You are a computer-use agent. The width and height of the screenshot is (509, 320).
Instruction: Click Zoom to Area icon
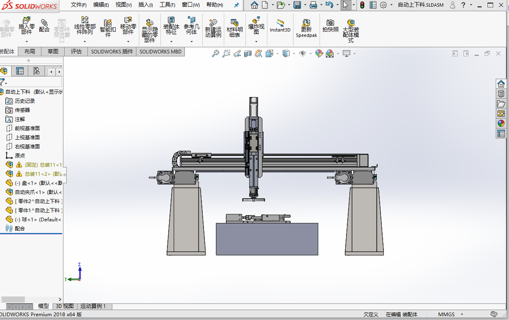pyautogui.click(x=226, y=53)
